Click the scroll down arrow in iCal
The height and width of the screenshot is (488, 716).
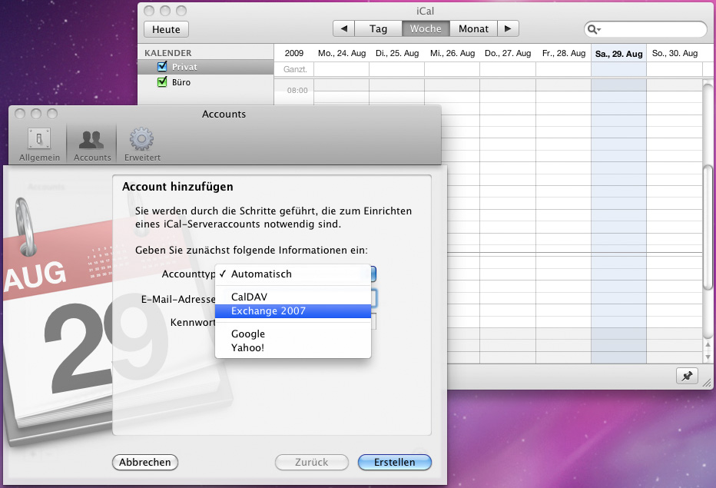click(x=708, y=356)
